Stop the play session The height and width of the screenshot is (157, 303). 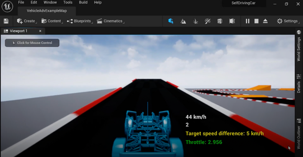257,21
